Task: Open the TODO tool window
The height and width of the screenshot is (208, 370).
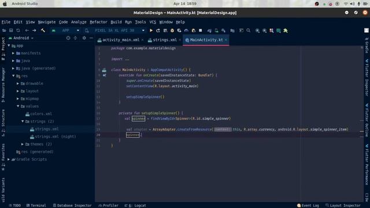Action: 14,206
